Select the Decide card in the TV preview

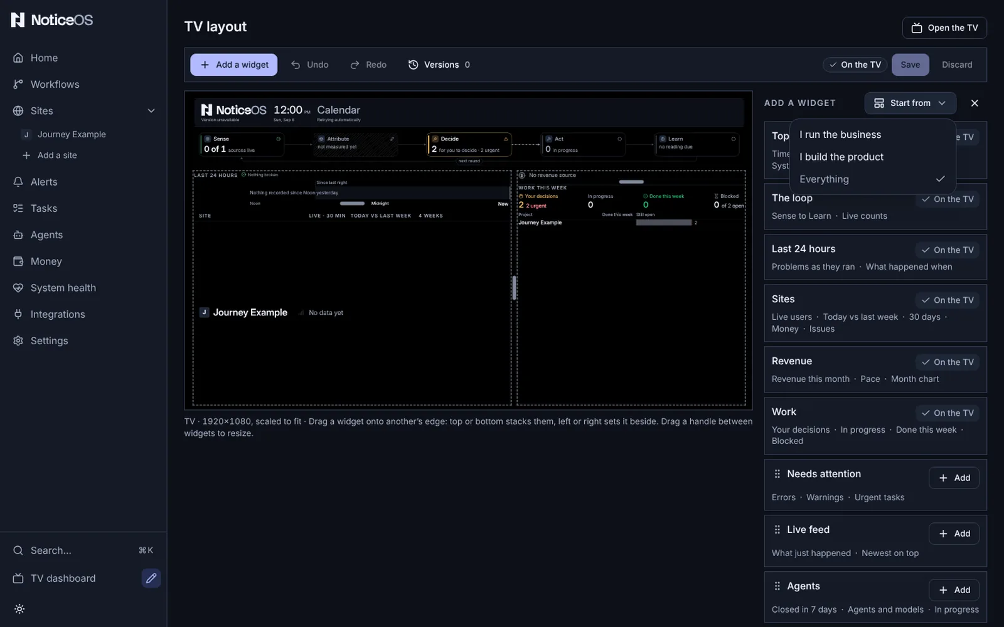[x=469, y=144]
